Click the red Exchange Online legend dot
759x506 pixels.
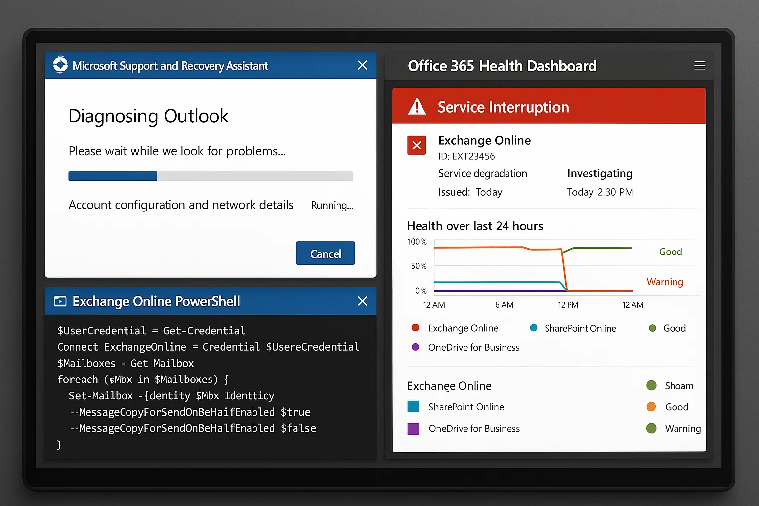pos(415,328)
